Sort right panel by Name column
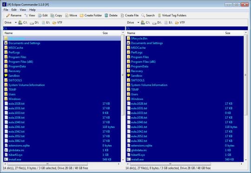This screenshot has width=251, height=173. tap(175, 33)
